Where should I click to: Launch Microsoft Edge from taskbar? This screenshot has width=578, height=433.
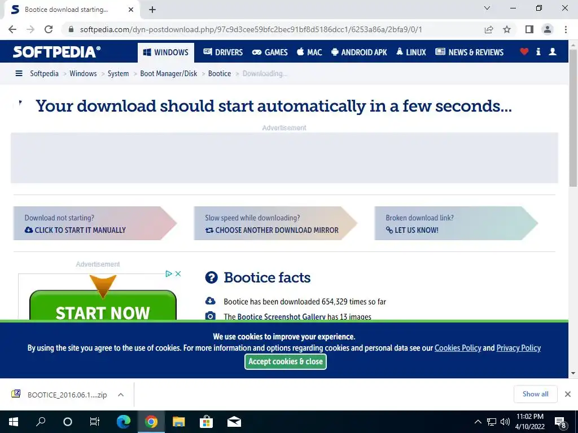click(124, 422)
